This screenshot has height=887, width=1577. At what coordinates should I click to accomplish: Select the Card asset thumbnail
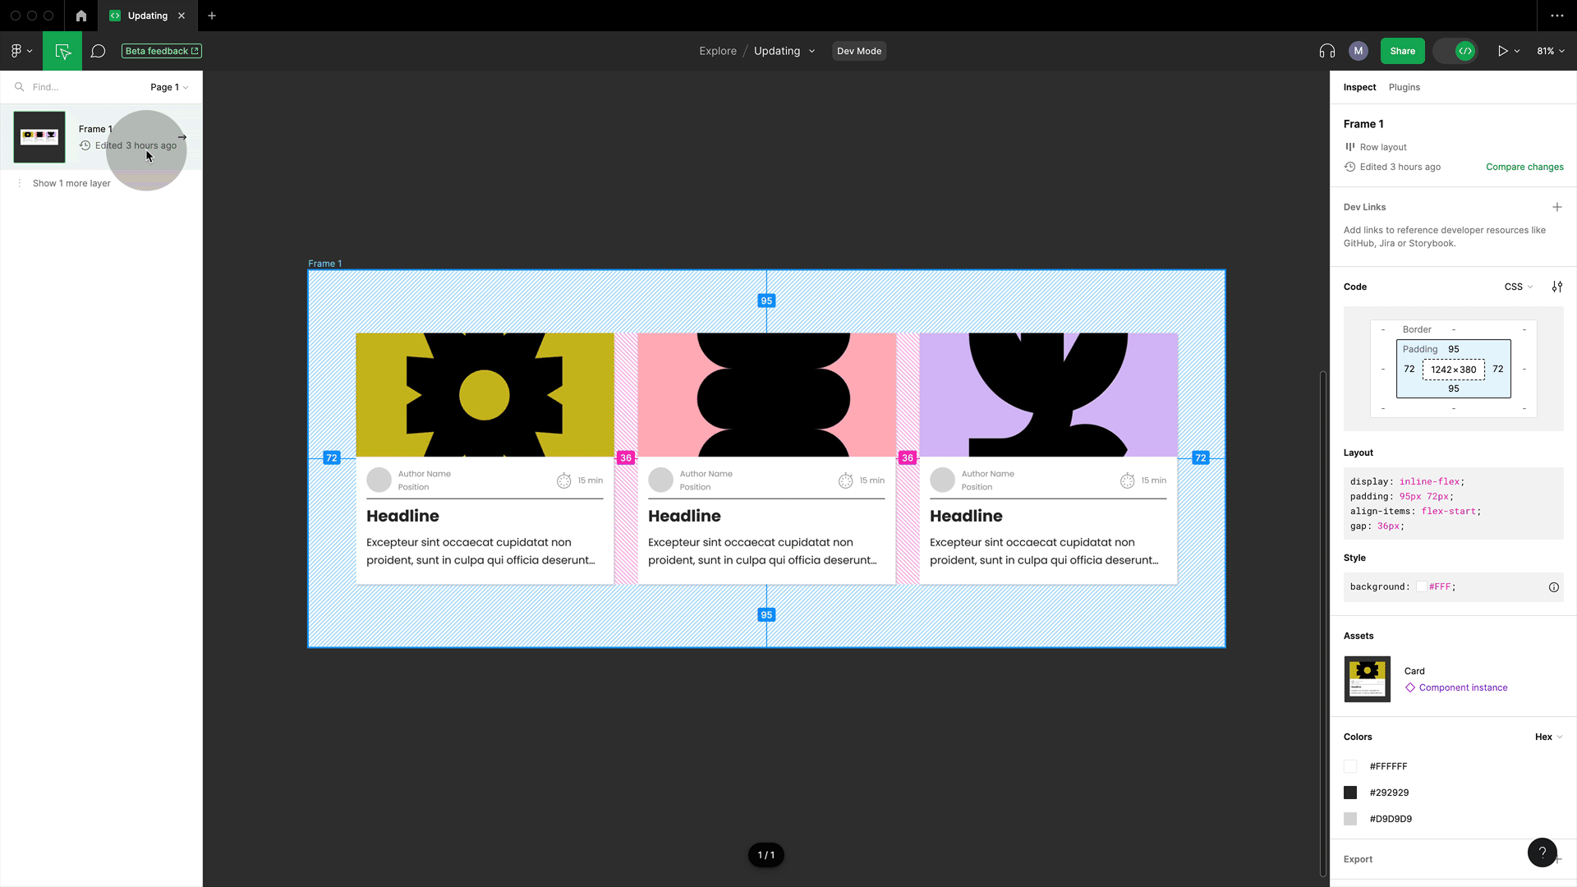pos(1367,679)
